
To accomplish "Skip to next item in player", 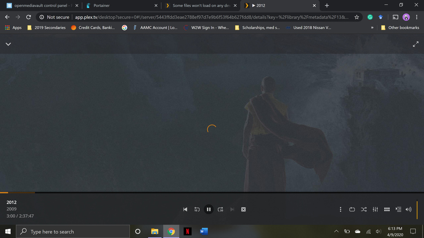I will [232, 209].
